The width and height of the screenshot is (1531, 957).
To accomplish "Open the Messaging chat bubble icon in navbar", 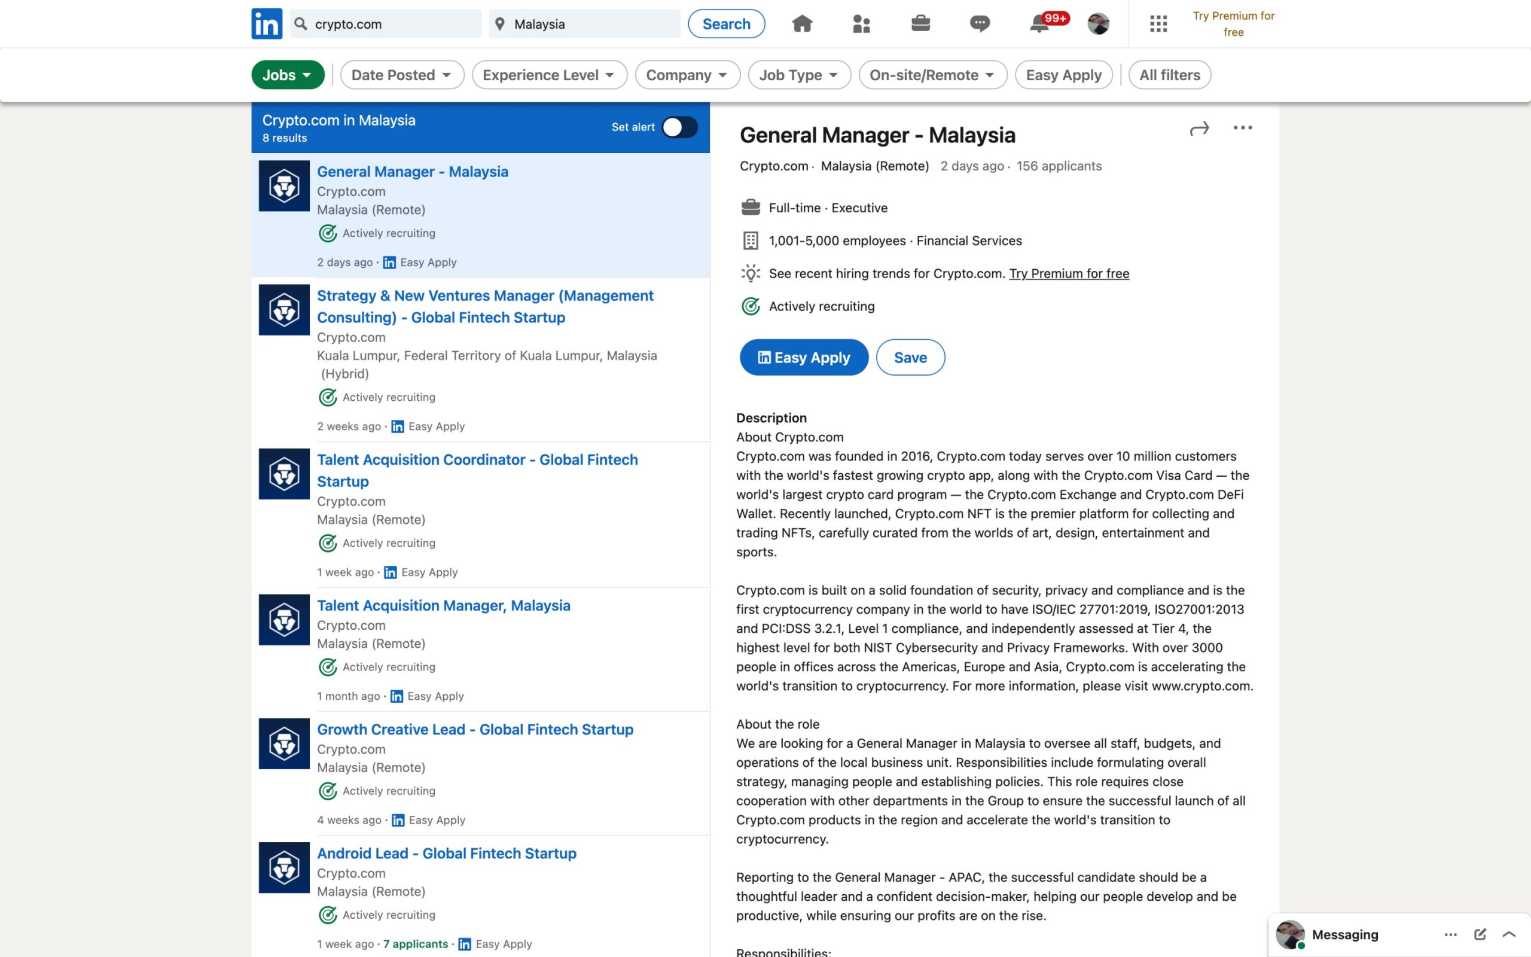I will click(980, 24).
